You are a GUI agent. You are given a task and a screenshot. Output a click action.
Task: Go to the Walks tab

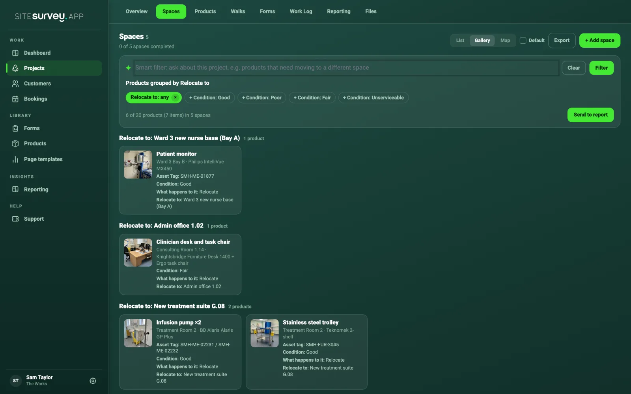[238, 11]
